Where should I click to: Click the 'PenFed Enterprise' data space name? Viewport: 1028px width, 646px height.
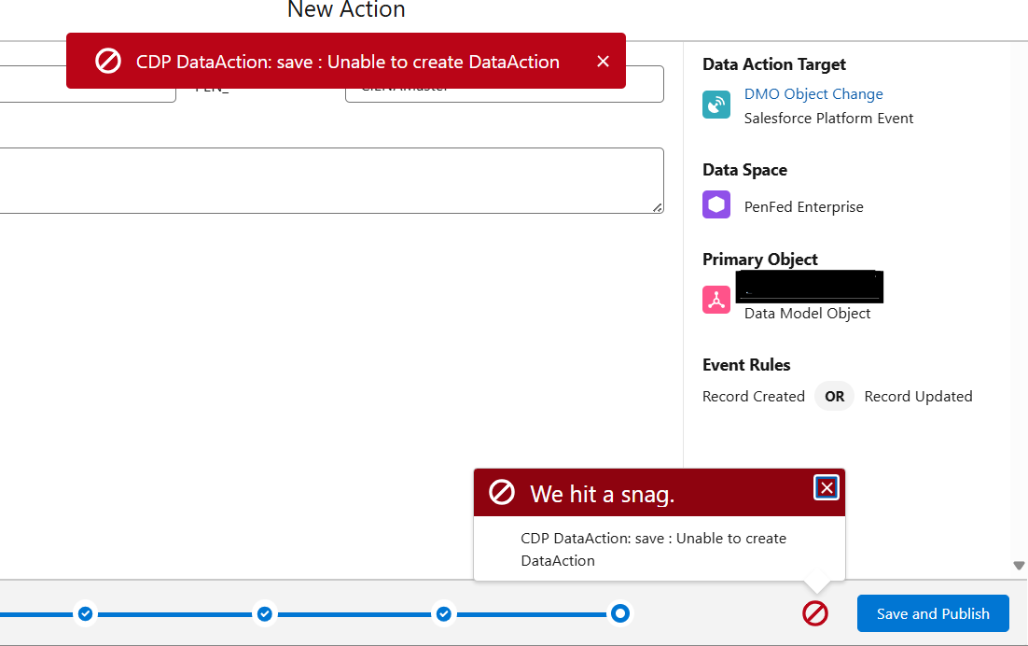[x=803, y=206]
